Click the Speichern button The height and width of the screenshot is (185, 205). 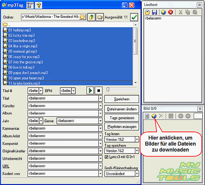[x=122, y=99]
